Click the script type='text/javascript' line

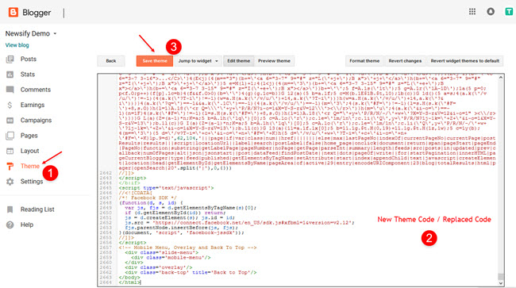[166, 188]
